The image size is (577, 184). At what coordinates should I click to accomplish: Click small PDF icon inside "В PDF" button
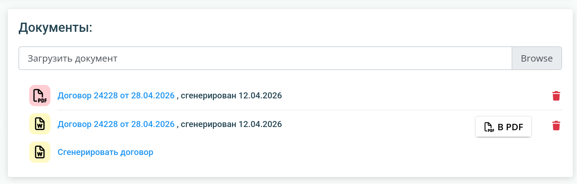pyautogui.click(x=489, y=127)
